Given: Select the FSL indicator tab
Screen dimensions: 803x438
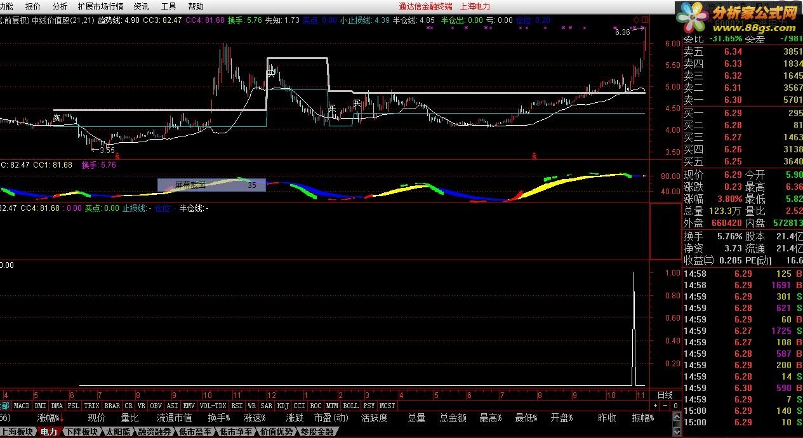Looking at the screenshot, I should click(x=73, y=405).
